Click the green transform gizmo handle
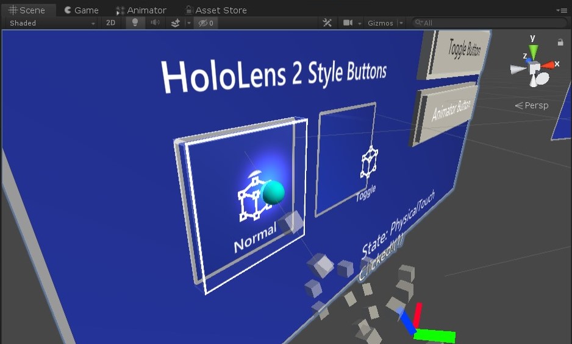 pos(435,335)
